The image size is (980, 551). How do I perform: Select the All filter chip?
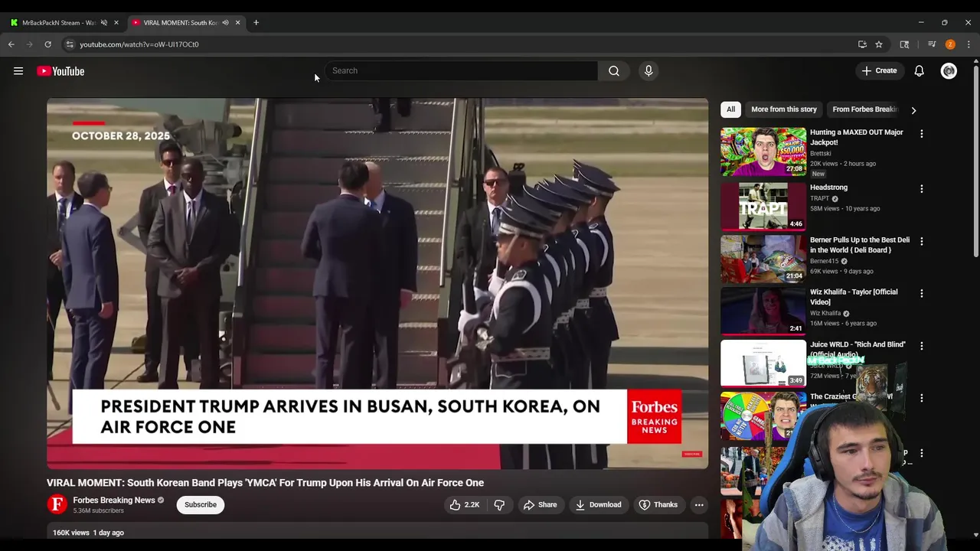click(730, 109)
